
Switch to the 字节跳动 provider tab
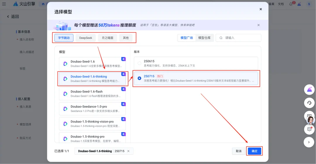pyautogui.click(x=64, y=38)
